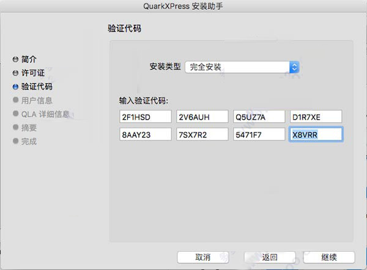Select the highlighted field containing X8VRR

tap(316, 134)
